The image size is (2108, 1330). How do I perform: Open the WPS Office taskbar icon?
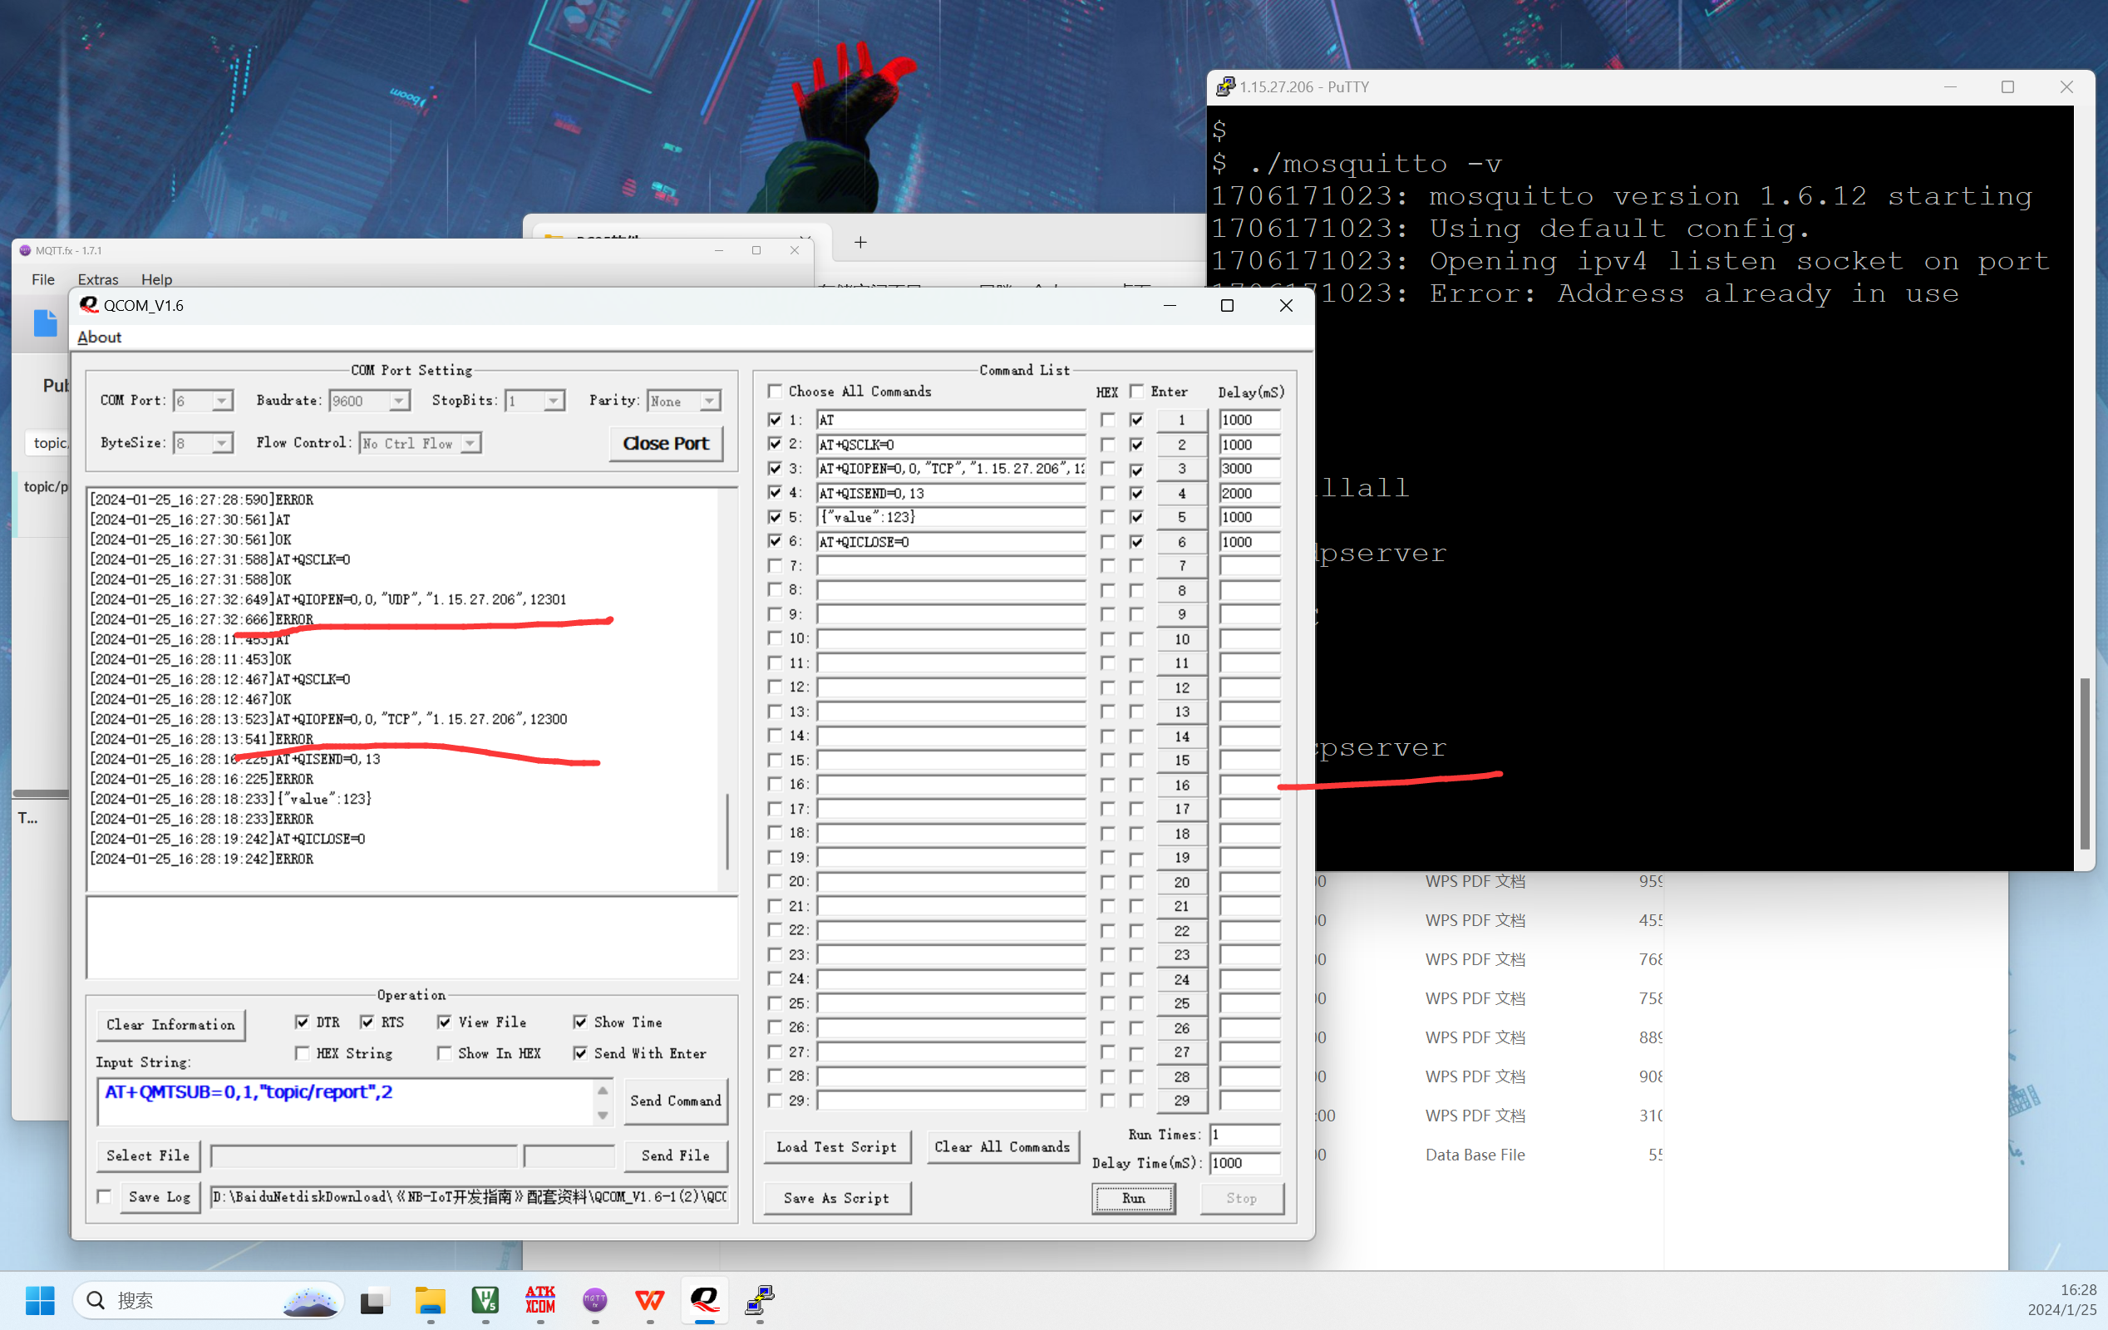648,1299
